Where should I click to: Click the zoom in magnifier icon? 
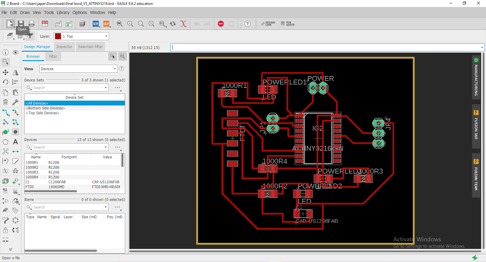tap(130, 24)
